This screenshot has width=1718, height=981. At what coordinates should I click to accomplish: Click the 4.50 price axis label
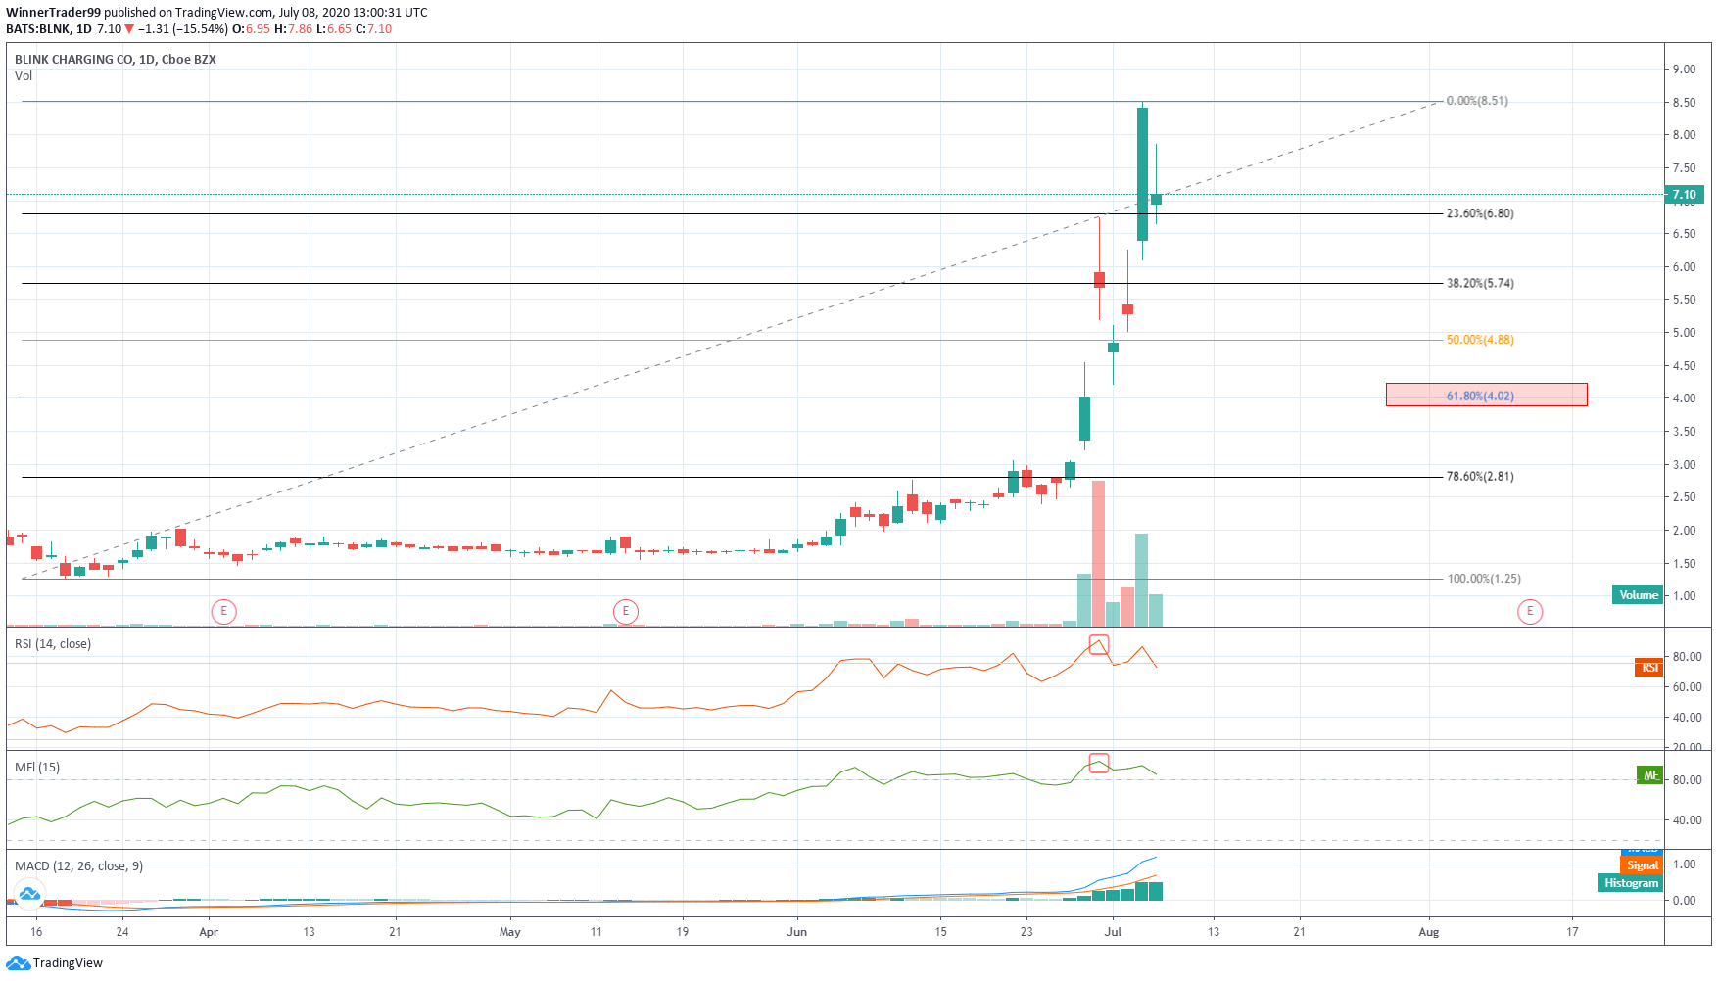1684,366
